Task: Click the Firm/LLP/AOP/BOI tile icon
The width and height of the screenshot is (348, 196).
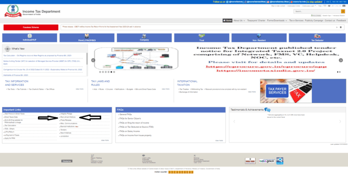Action: pyautogui.click(x=87, y=36)
